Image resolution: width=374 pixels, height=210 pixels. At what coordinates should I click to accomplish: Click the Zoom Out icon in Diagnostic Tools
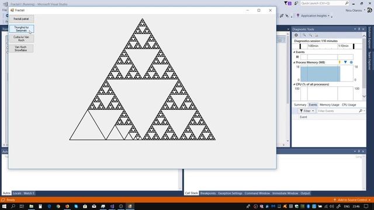click(310, 35)
